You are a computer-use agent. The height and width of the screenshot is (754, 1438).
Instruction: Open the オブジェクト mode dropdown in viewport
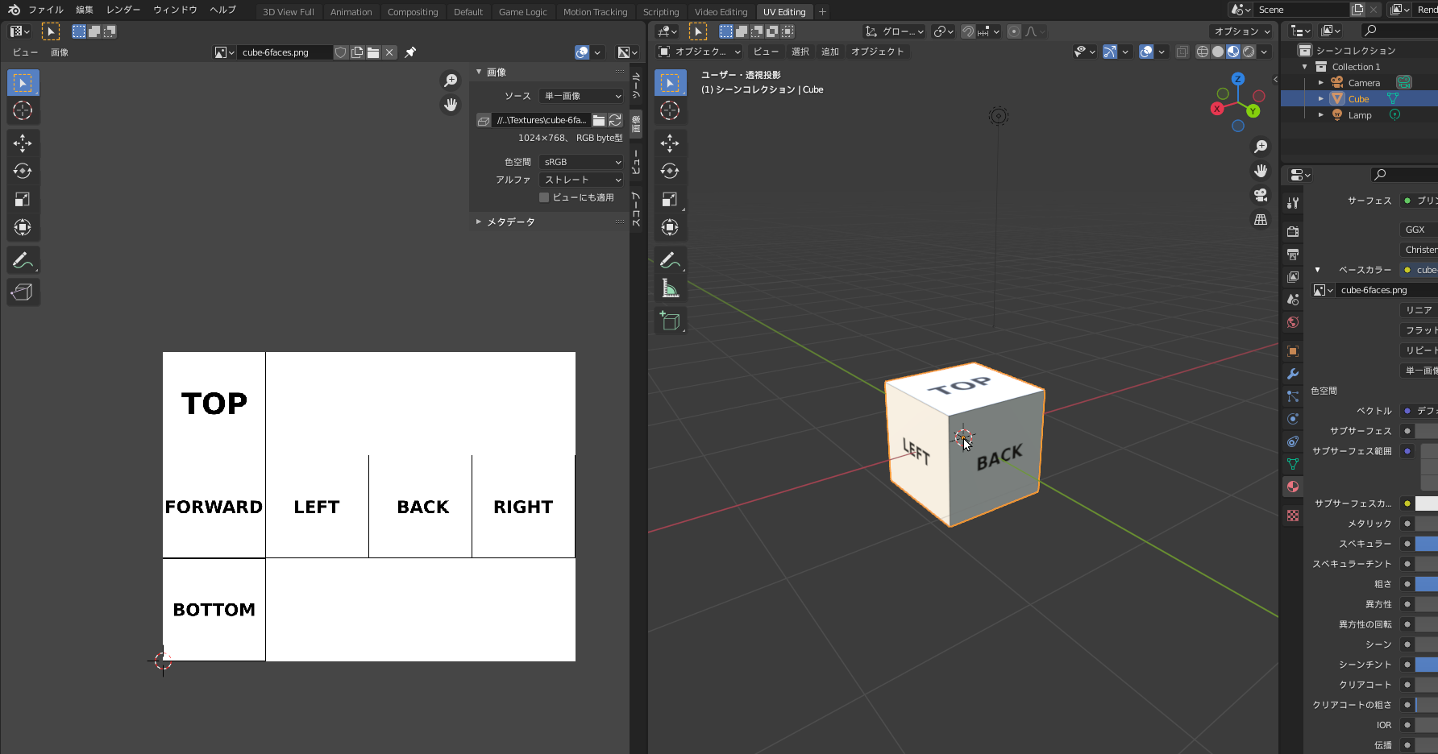tap(700, 52)
